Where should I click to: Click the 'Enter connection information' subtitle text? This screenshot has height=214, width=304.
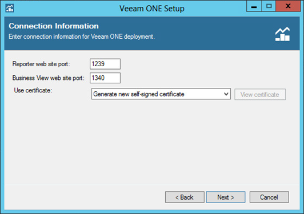pos(82,37)
